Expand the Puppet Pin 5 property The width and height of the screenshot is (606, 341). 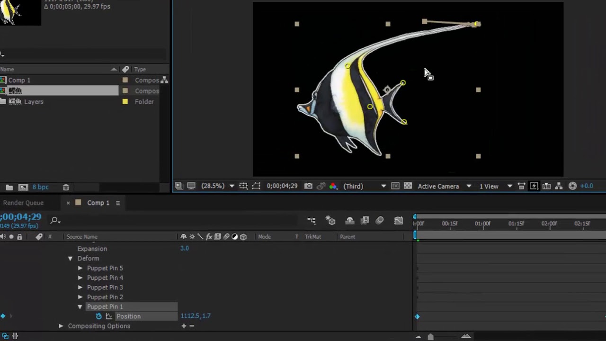[80, 268]
